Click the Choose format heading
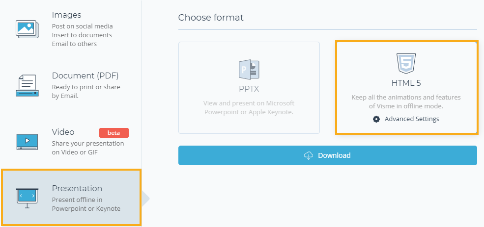Viewport: 484px width, 227px height. pos(211,17)
